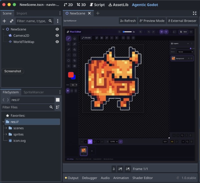Switch to the 3D workspace

pyautogui.click(x=81, y=5)
